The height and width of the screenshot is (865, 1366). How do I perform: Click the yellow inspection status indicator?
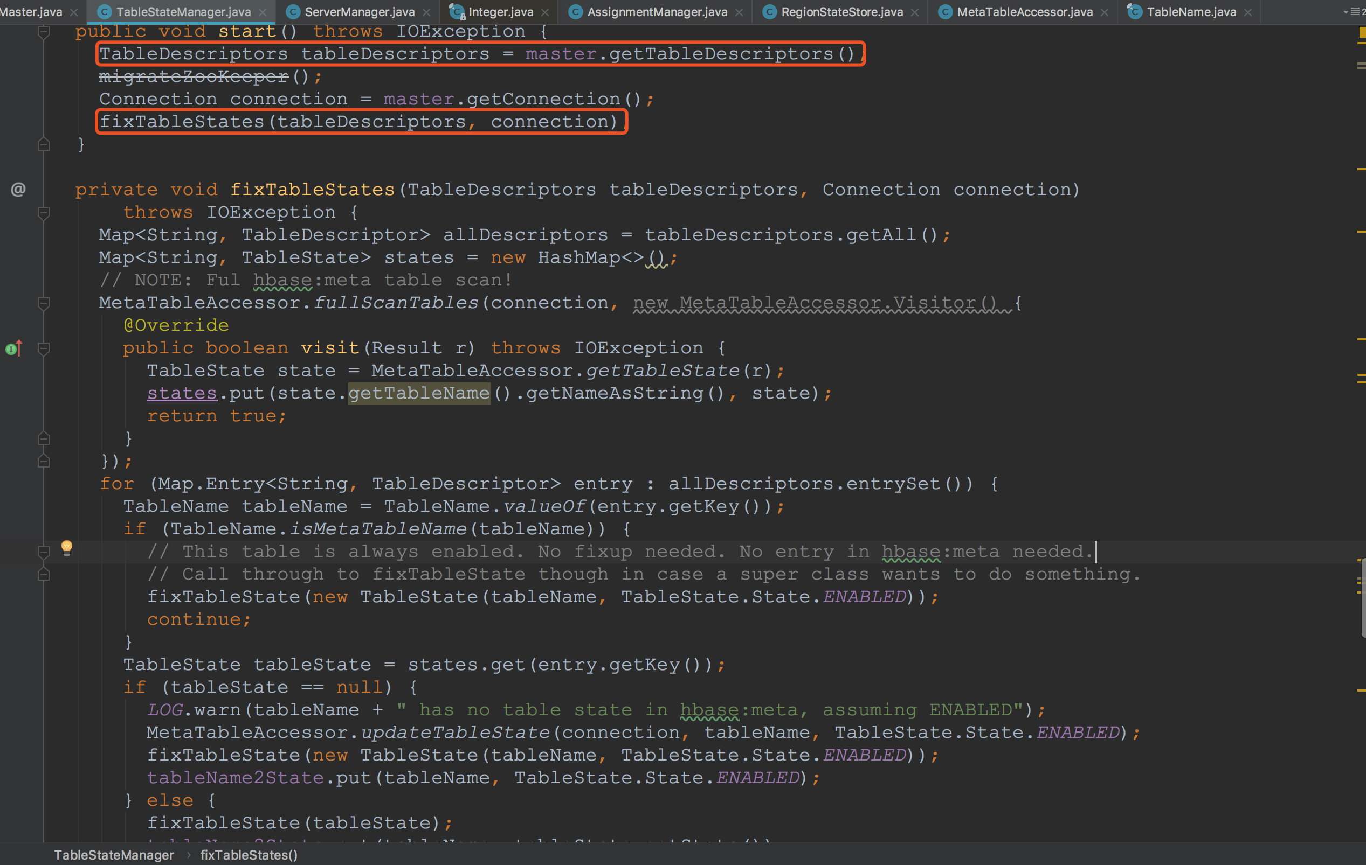click(x=1362, y=33)
